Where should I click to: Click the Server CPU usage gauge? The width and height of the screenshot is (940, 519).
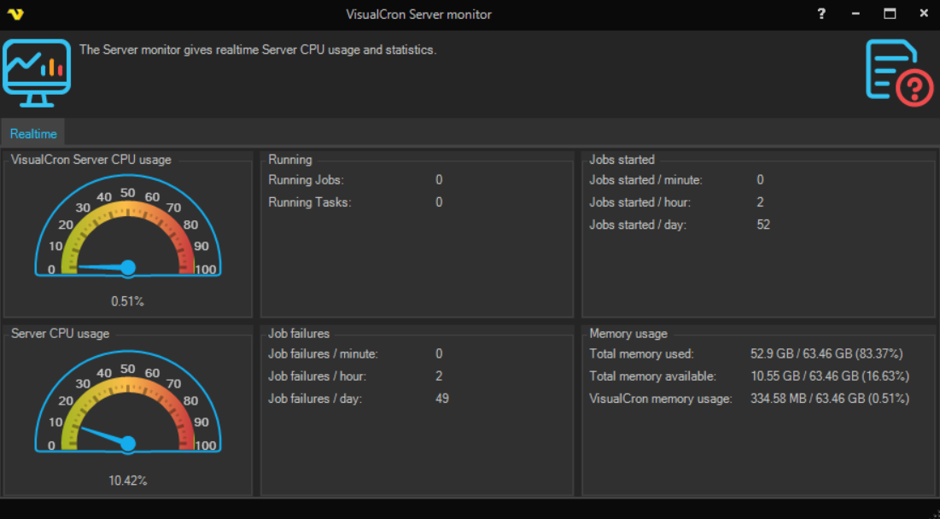(x=128, y=405)
